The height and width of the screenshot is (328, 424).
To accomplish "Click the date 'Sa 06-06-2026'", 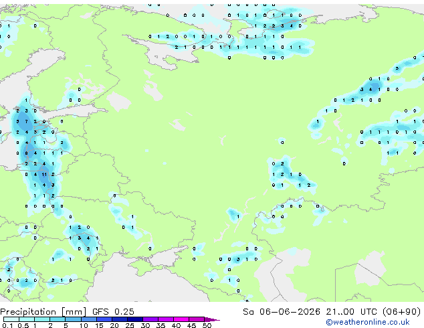I will click(282, 312).
